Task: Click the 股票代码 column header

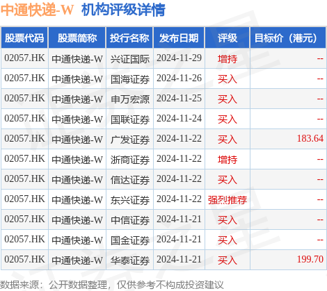Action: click(24, 38)
